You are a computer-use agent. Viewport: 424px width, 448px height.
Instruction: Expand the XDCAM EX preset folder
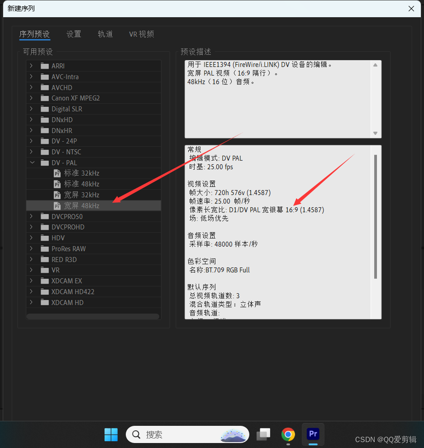[x=31, y=281]
